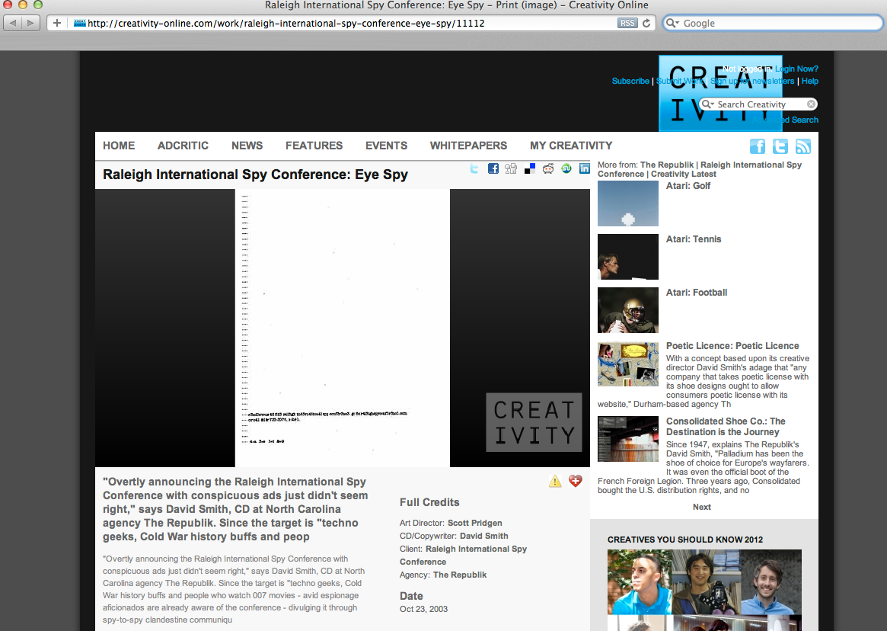The height and width of the screenshot is (631, 887).
Task: Click the Atari: Golf thumbnail
Action: coord(628,203)
